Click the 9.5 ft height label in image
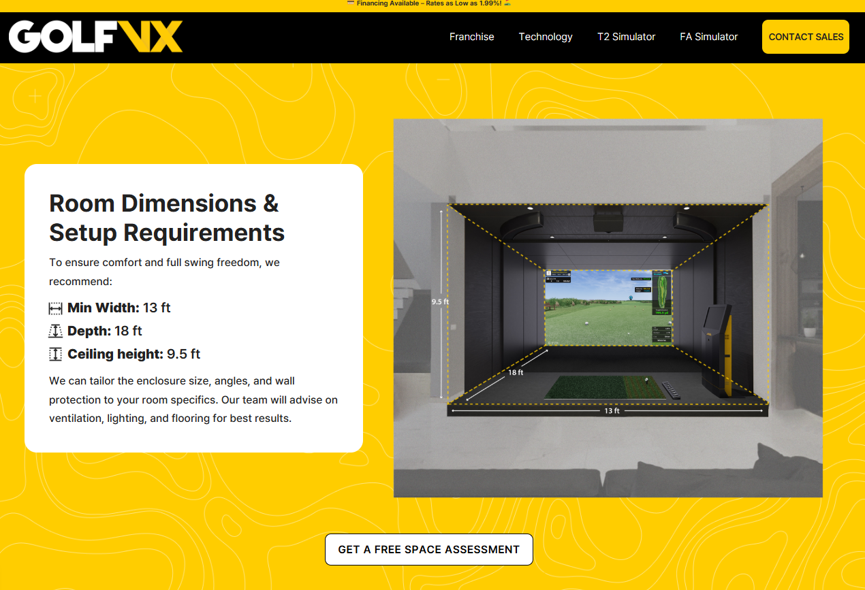 coord(440,301)
